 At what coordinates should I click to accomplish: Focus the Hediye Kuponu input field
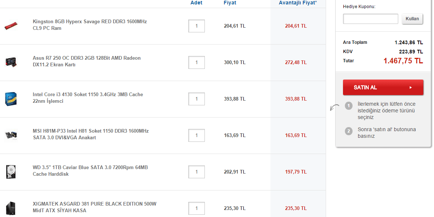tap(370, 19)
